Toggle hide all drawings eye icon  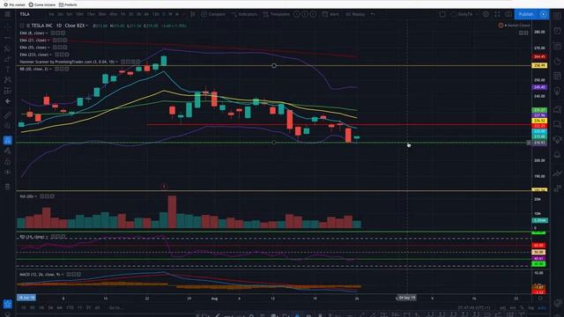8,173
